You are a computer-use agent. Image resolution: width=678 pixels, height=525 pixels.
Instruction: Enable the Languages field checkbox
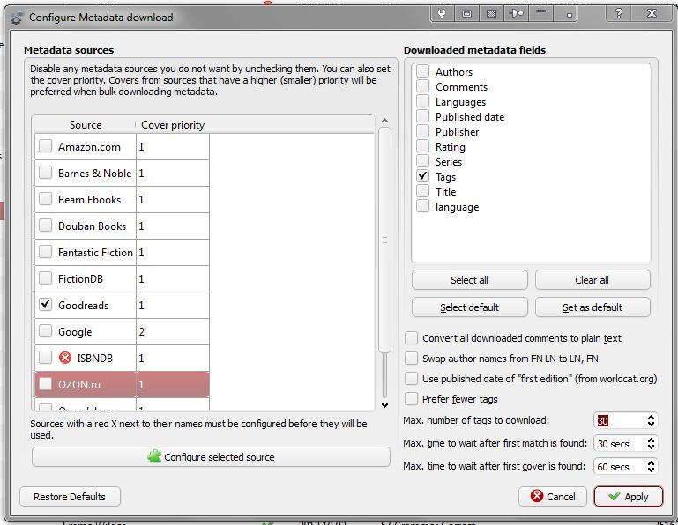pyautogui.click(x=423, y=101)
